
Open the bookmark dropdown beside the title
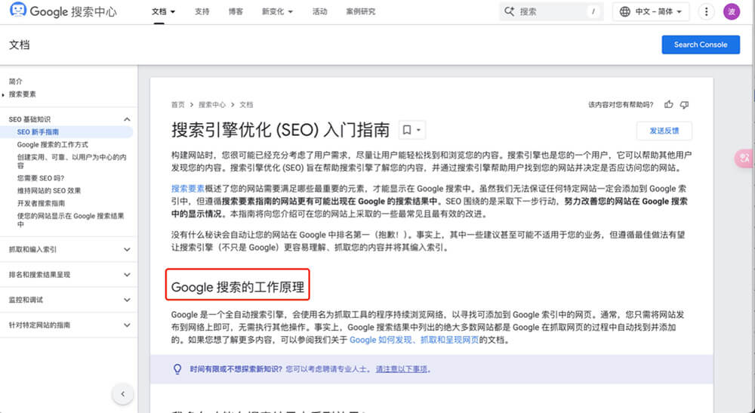click(411, 130)
